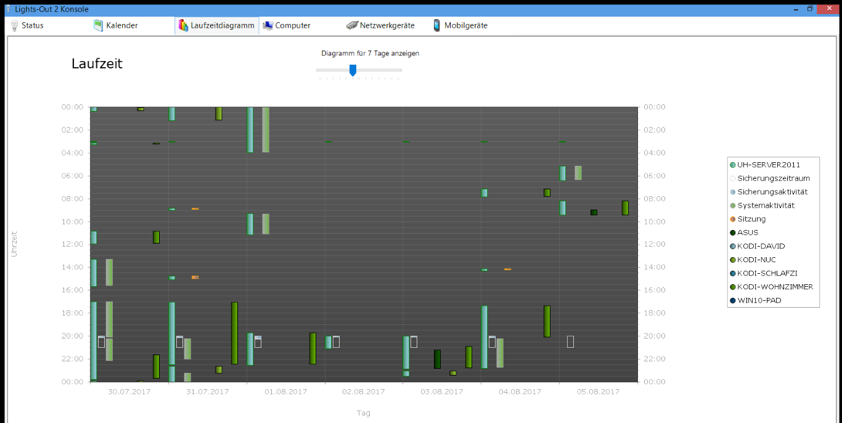Click the Netzwerkgeräte device icon
The width and height of the screenshot is (842, 423).
[352, 25]
